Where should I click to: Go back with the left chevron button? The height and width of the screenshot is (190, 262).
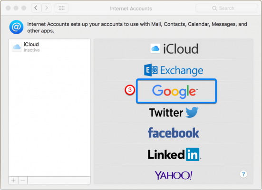point(36,8)
